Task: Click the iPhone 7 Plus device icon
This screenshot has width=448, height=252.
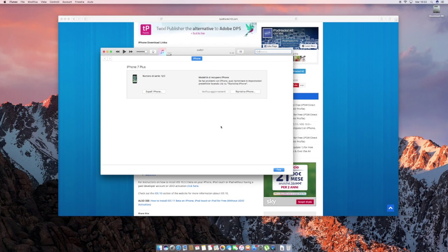Action: (135, 79)
